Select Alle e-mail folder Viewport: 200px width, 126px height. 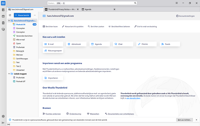22,40
